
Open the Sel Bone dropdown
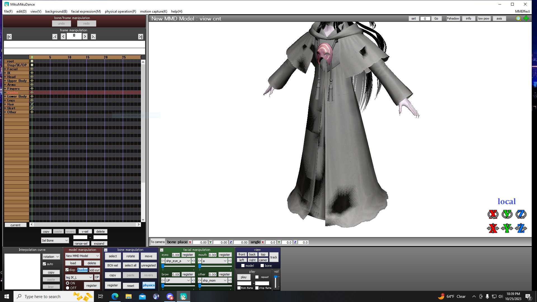click(x=55, y=240)
